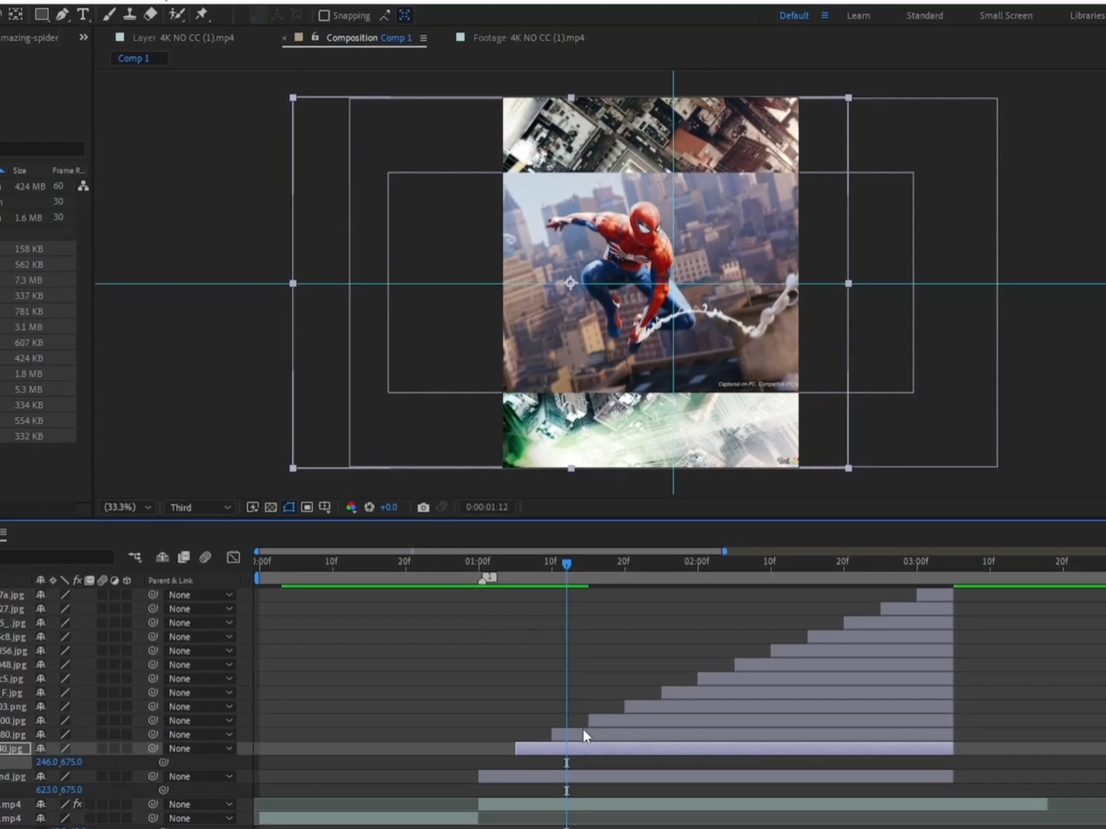Toggle the Region of Interest button
This screenshot has height=829, width=1106.
coord(307,507)
